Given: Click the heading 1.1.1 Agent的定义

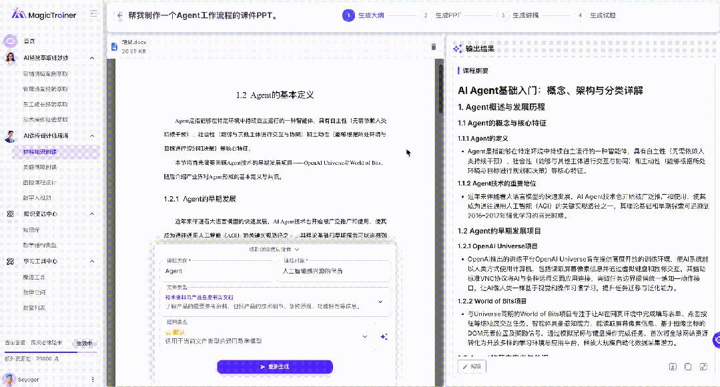Looking at the screenshot, I should pyautogui.click(x=482, y=138).
